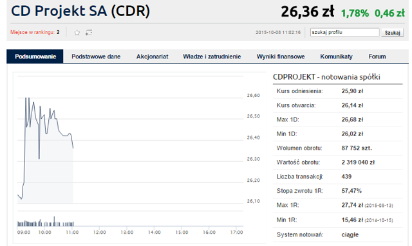Click the Szukaj search button
Viewport: 412px width, 246px height.
point(392,33)
